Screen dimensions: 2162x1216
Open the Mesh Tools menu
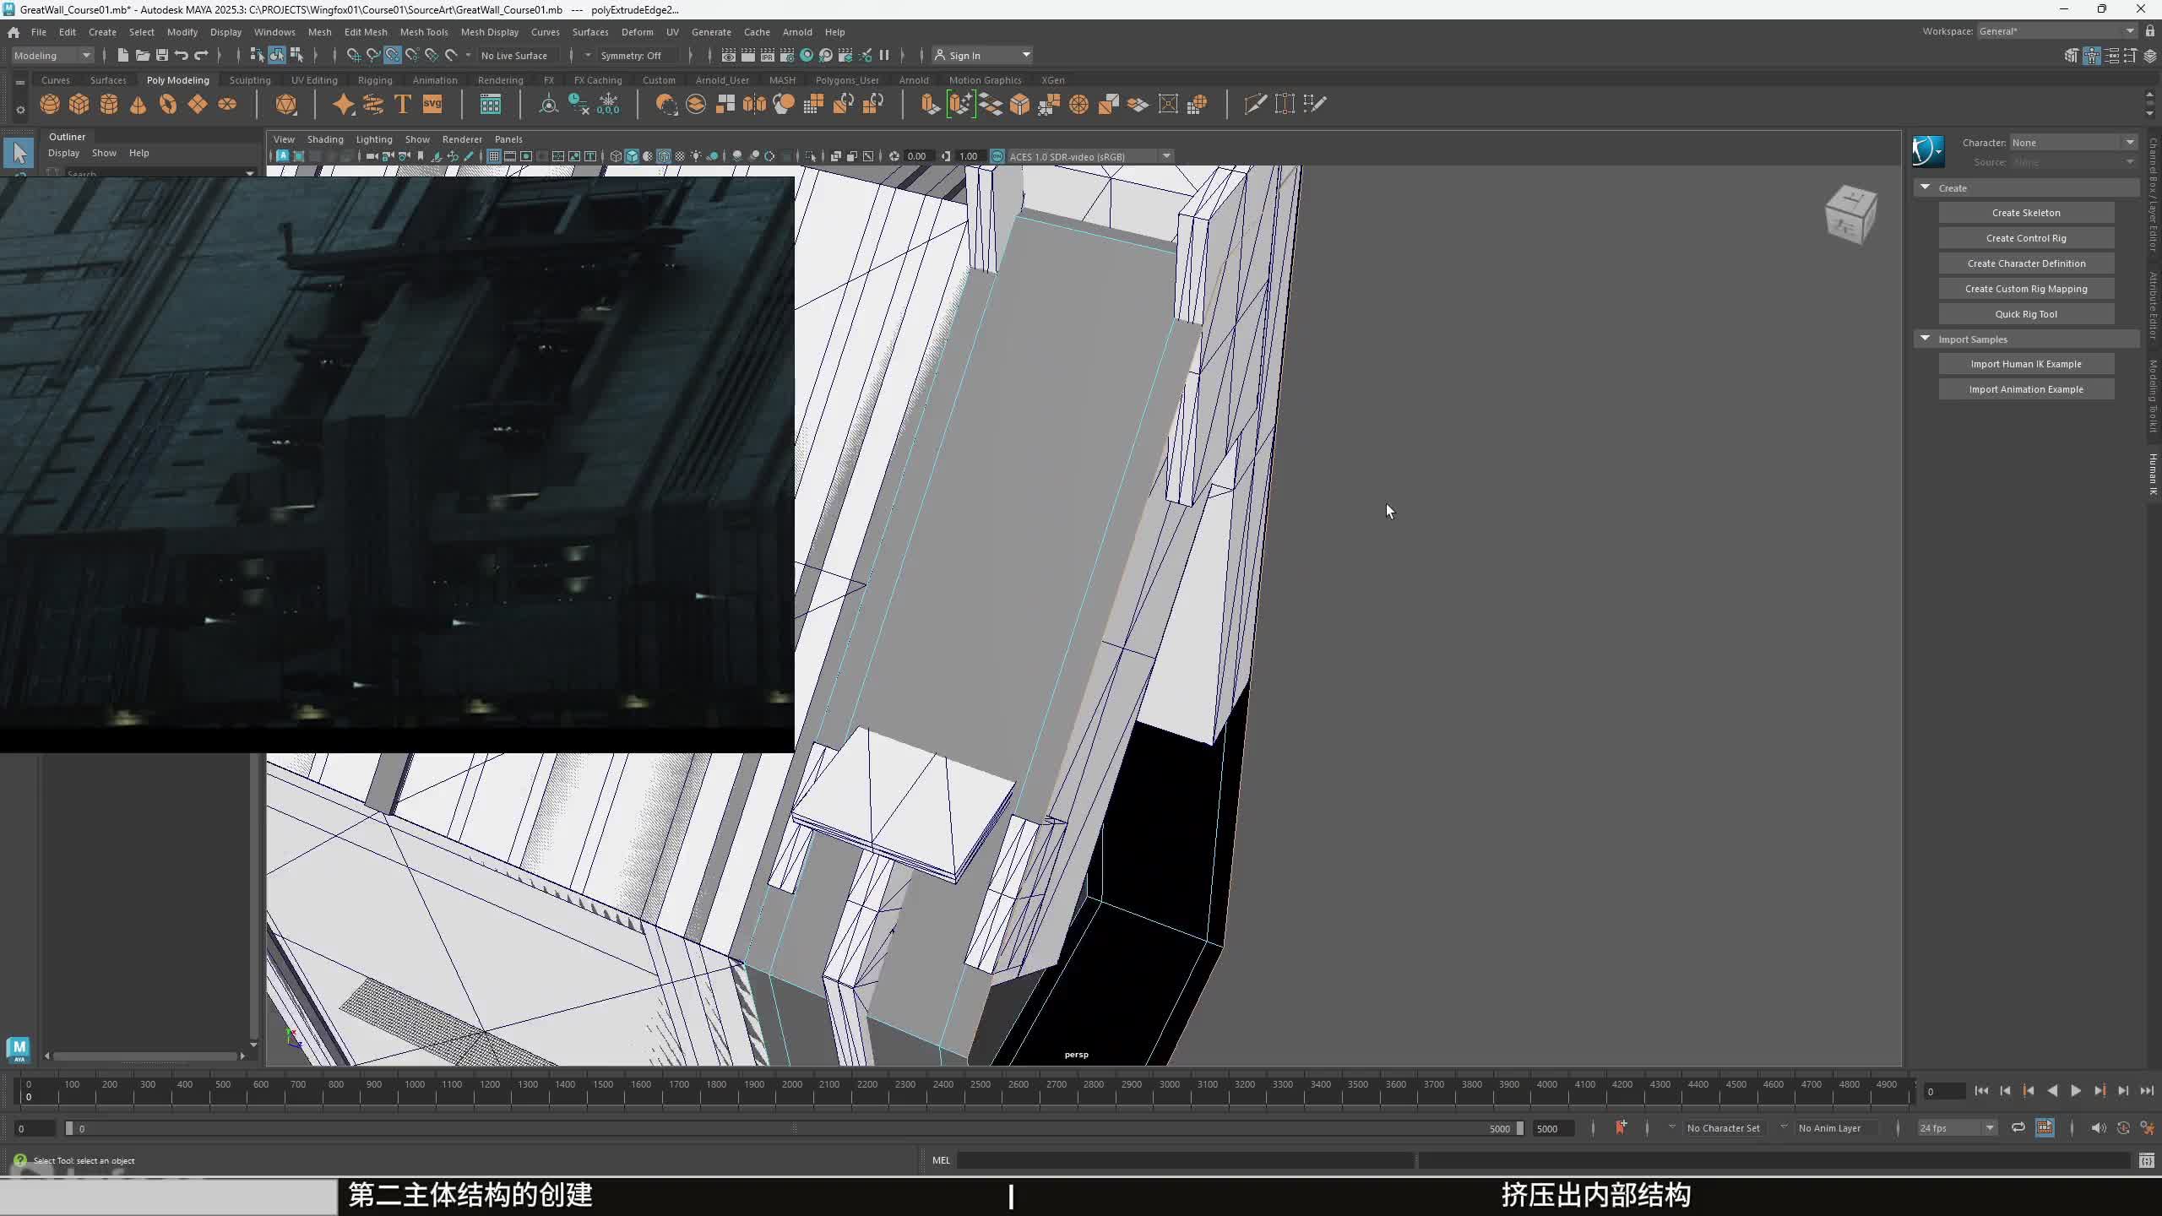(423, 32)
